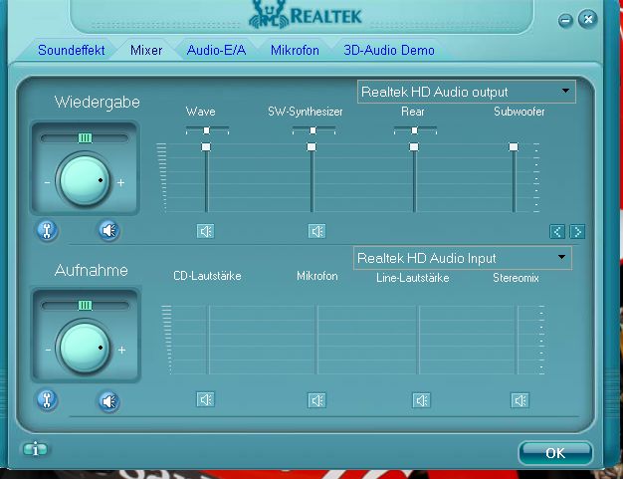Click the Aufnahme master balance slider
623x479 pixels.
[x=85, y=306]
